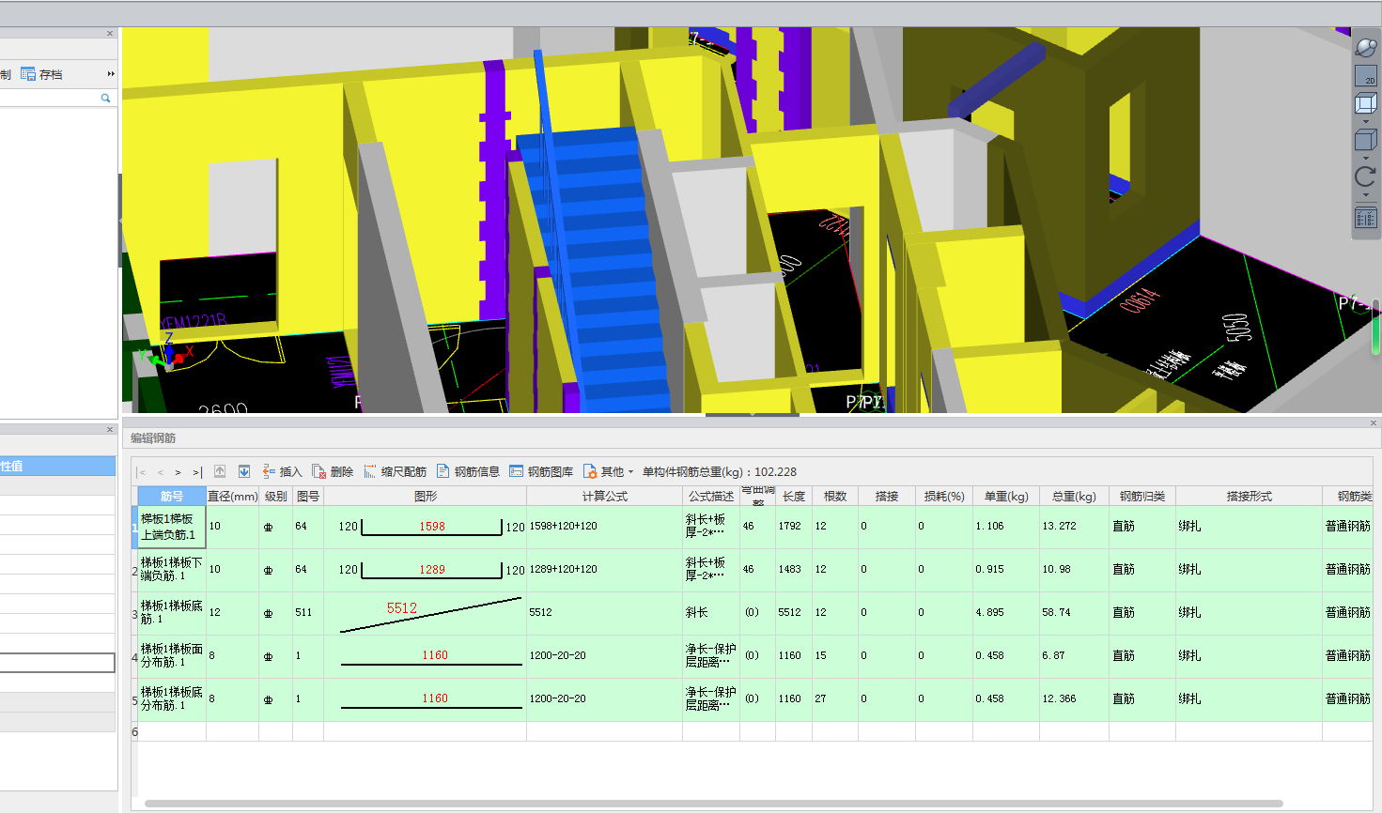The image size is (1382, 813).
Task: Click the 搭接 column header
Action: [887, 497]
